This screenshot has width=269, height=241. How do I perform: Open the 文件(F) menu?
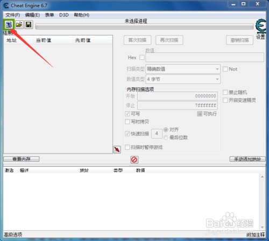pyautogui.click(x=13, y=15)
